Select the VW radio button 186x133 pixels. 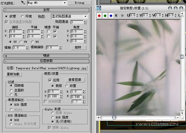tap(21, 42)
